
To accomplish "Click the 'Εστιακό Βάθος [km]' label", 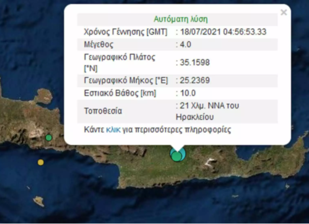I will (120, 93).
